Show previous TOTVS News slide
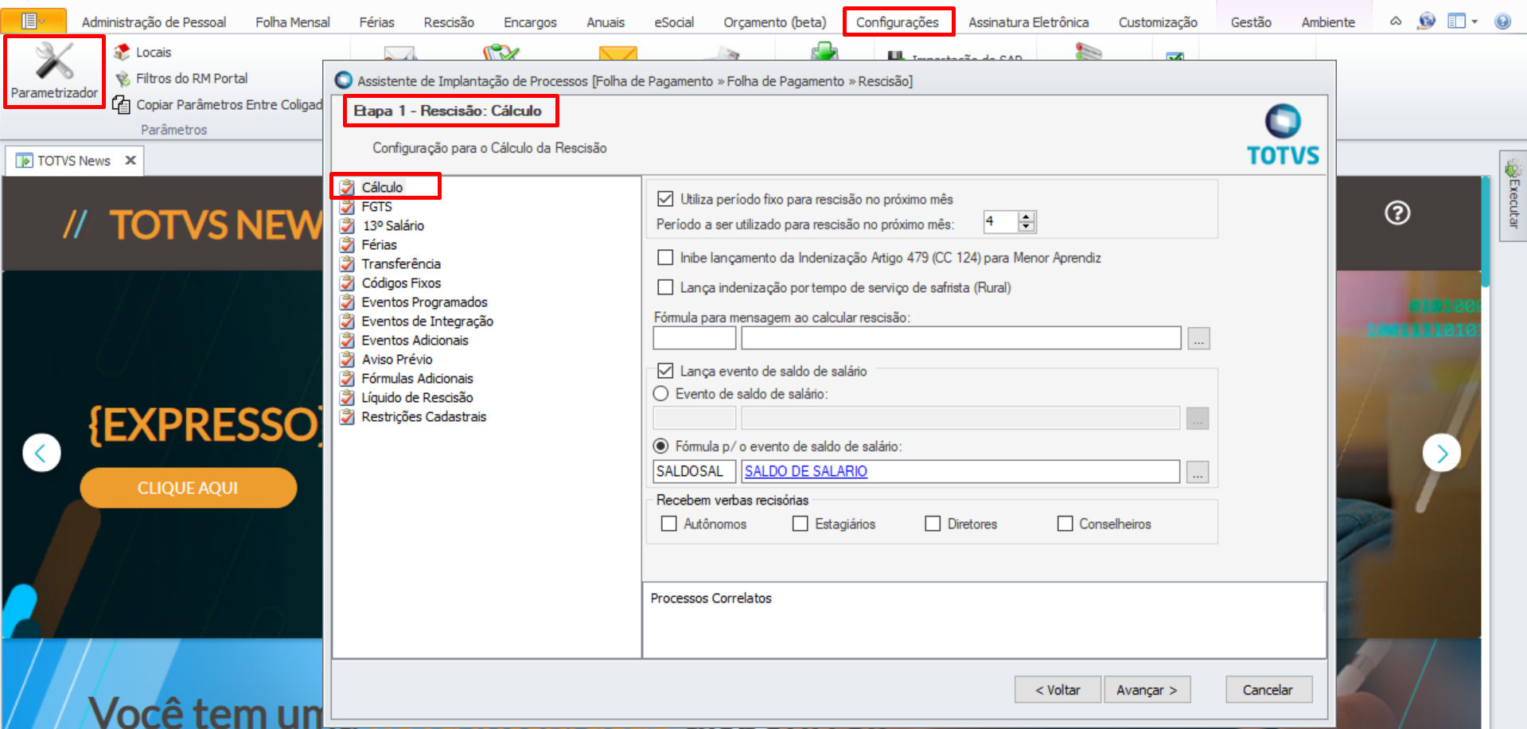 coord(41,453)
